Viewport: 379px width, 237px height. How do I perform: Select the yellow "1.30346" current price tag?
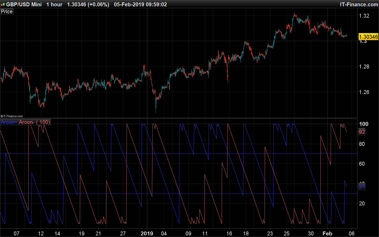pyautogui.click(x=368, y=37)
